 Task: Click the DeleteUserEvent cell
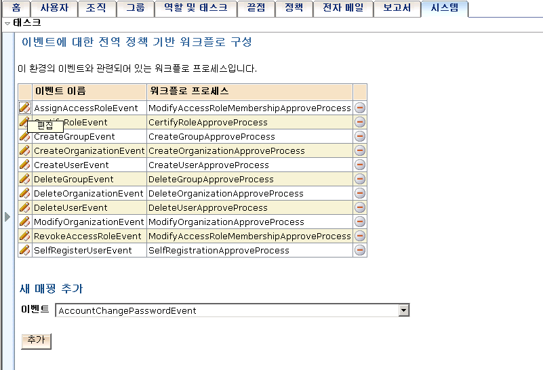[x=89, y=207]
